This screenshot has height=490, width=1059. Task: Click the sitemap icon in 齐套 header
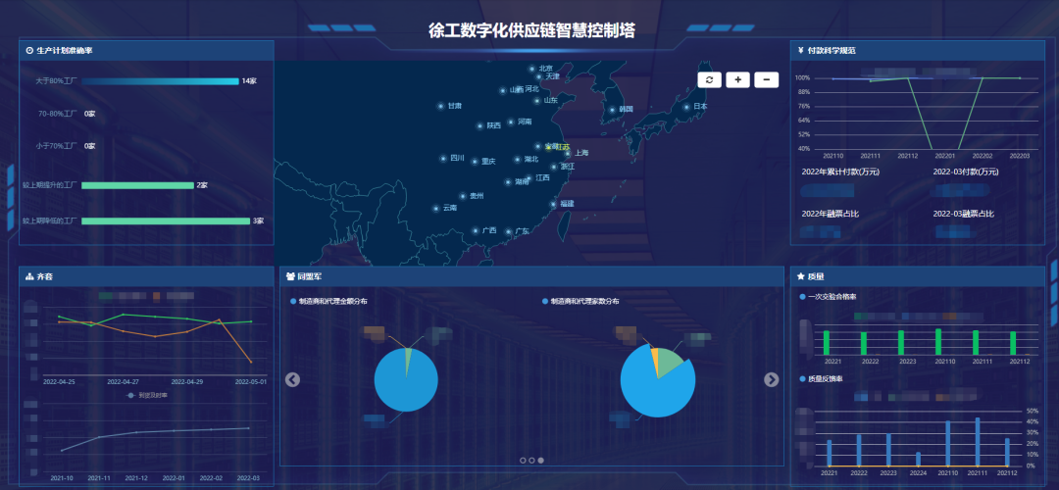29,276
